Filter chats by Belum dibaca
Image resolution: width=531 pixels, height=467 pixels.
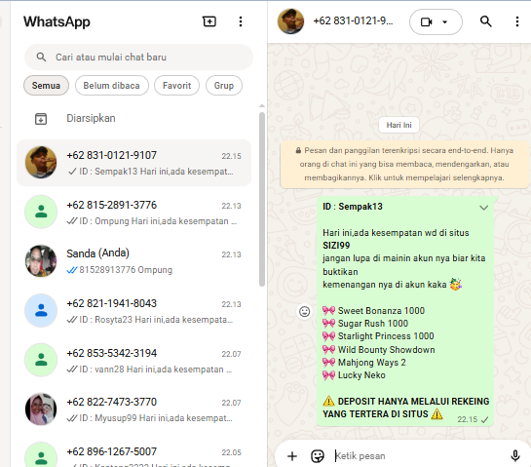tap(111, 86)
